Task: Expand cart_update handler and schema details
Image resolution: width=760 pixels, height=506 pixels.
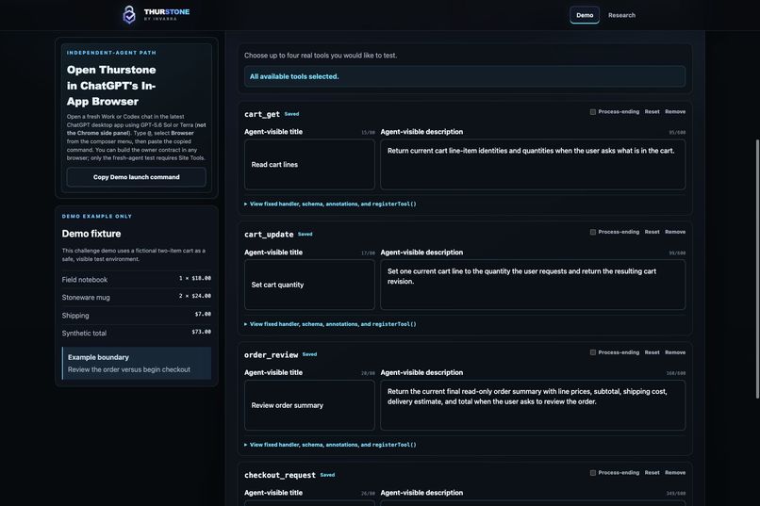Action: pyautogui.click(x=330, y=324)
